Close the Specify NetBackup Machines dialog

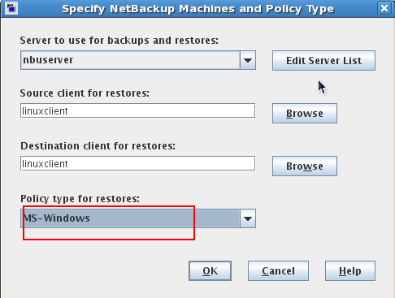(384, 8)
